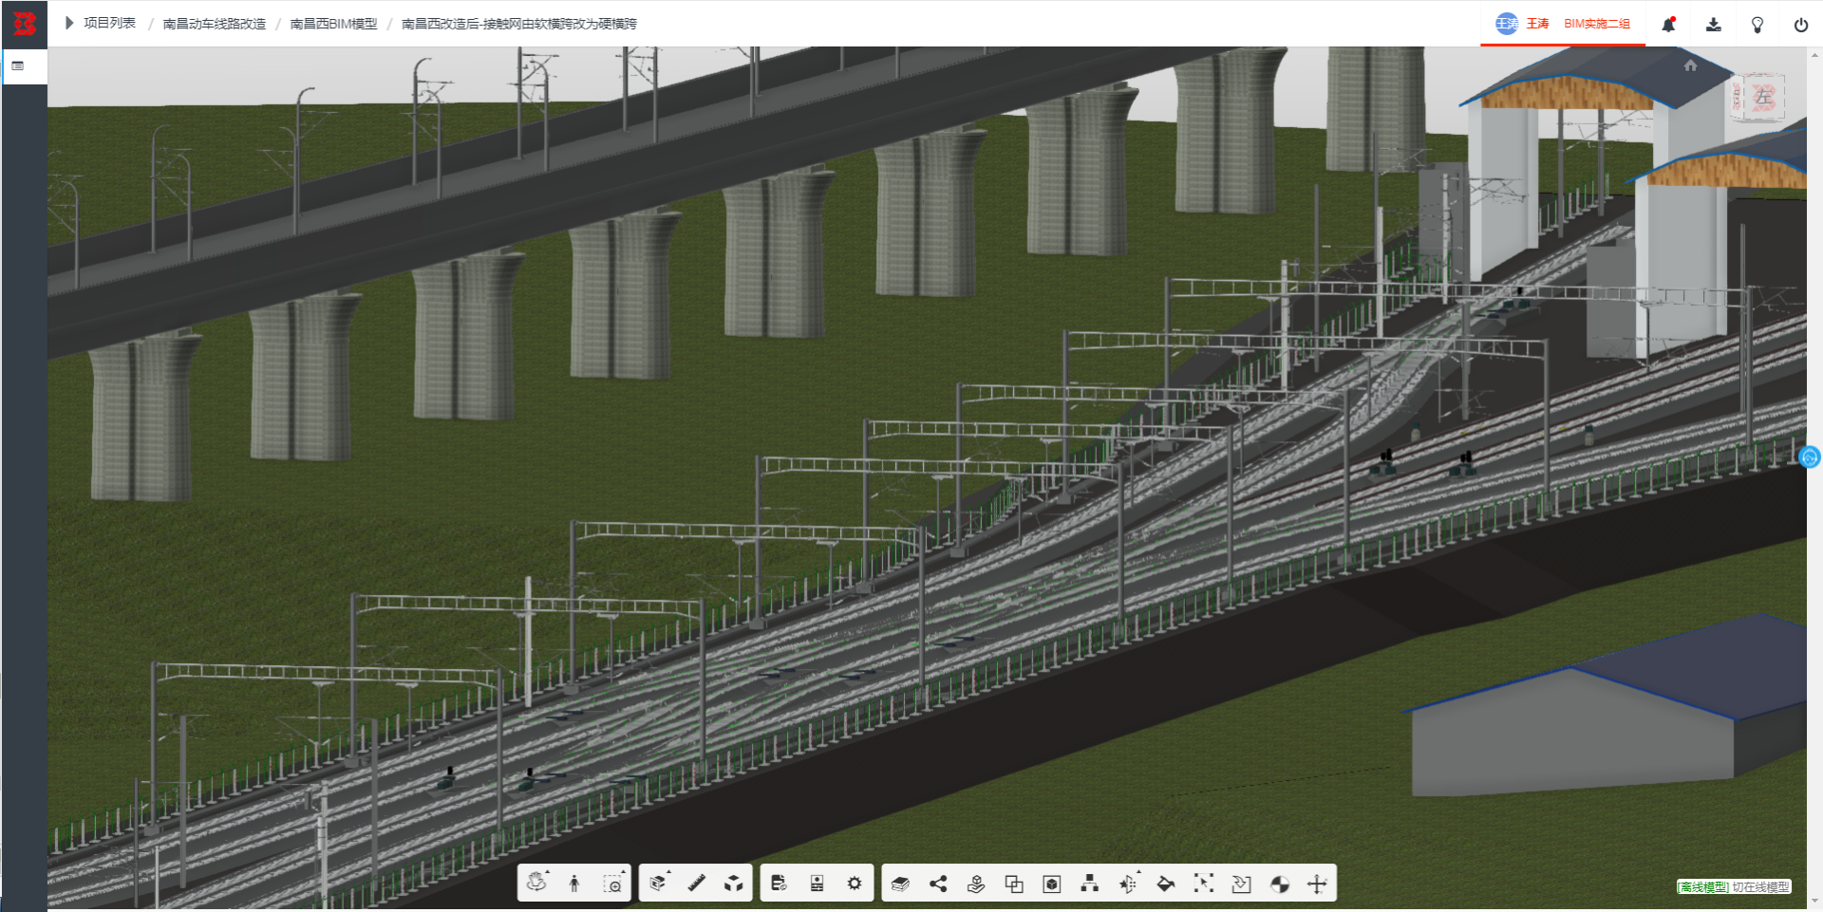Select the paint bucket fill tool
The height and width of the screenshot is (912, 1823).
pyautogui.click(x=1166, y=884)
